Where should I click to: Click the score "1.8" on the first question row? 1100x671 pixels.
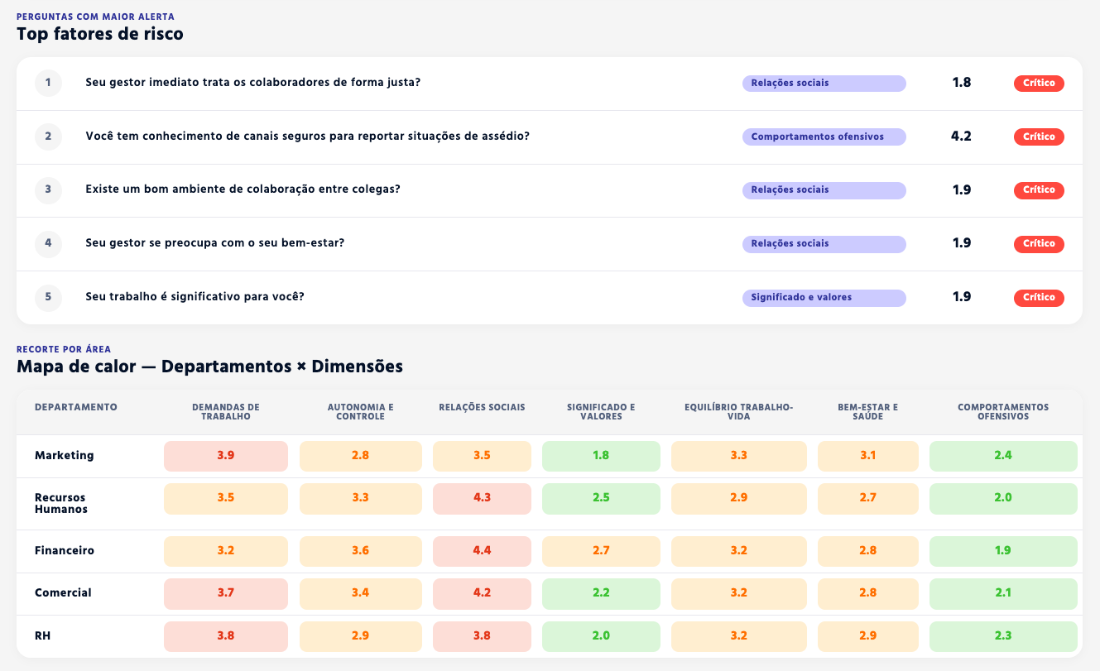(x=960, y=83)
